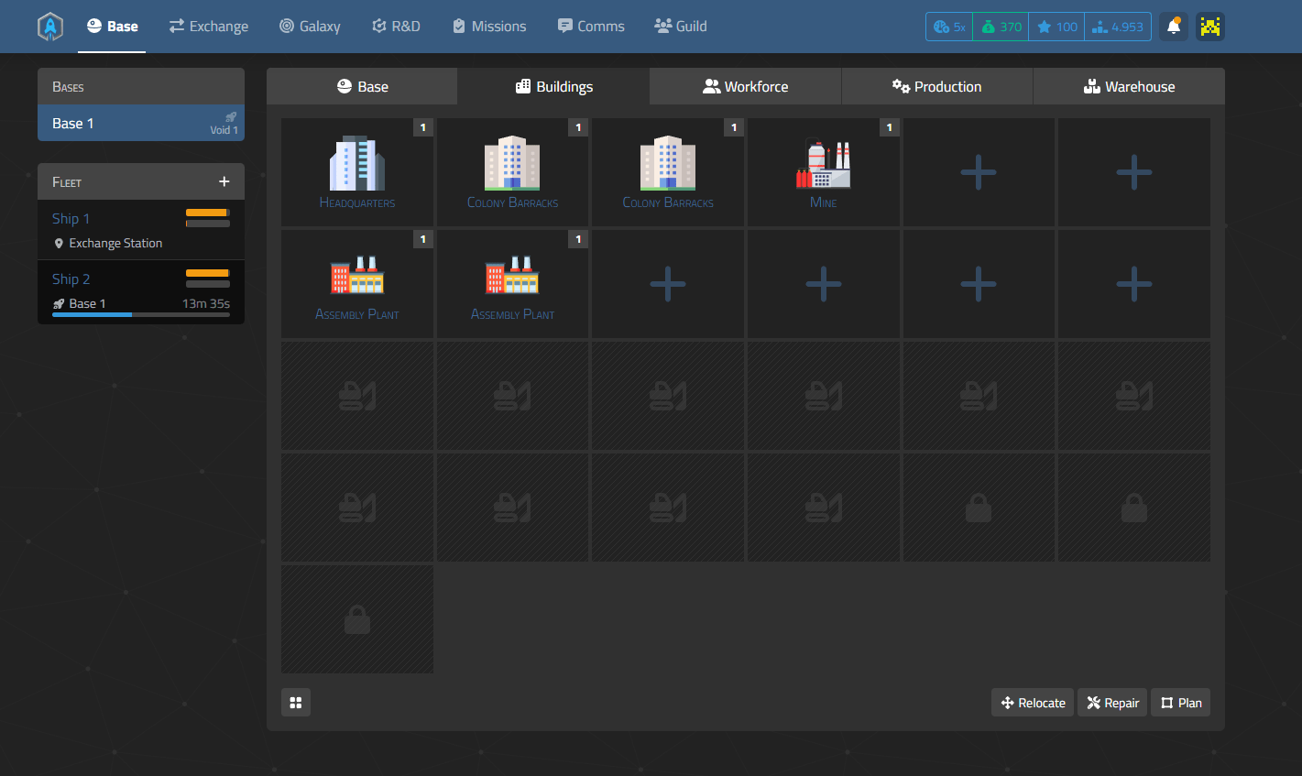Click the Plan button
This screenshot has width=1302, height=776.
coord(1181,703)
